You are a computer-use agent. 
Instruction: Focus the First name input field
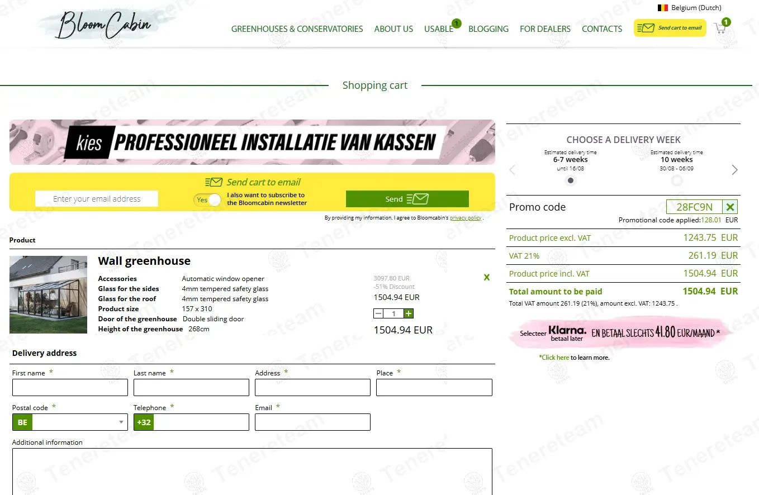pos(70,388)
